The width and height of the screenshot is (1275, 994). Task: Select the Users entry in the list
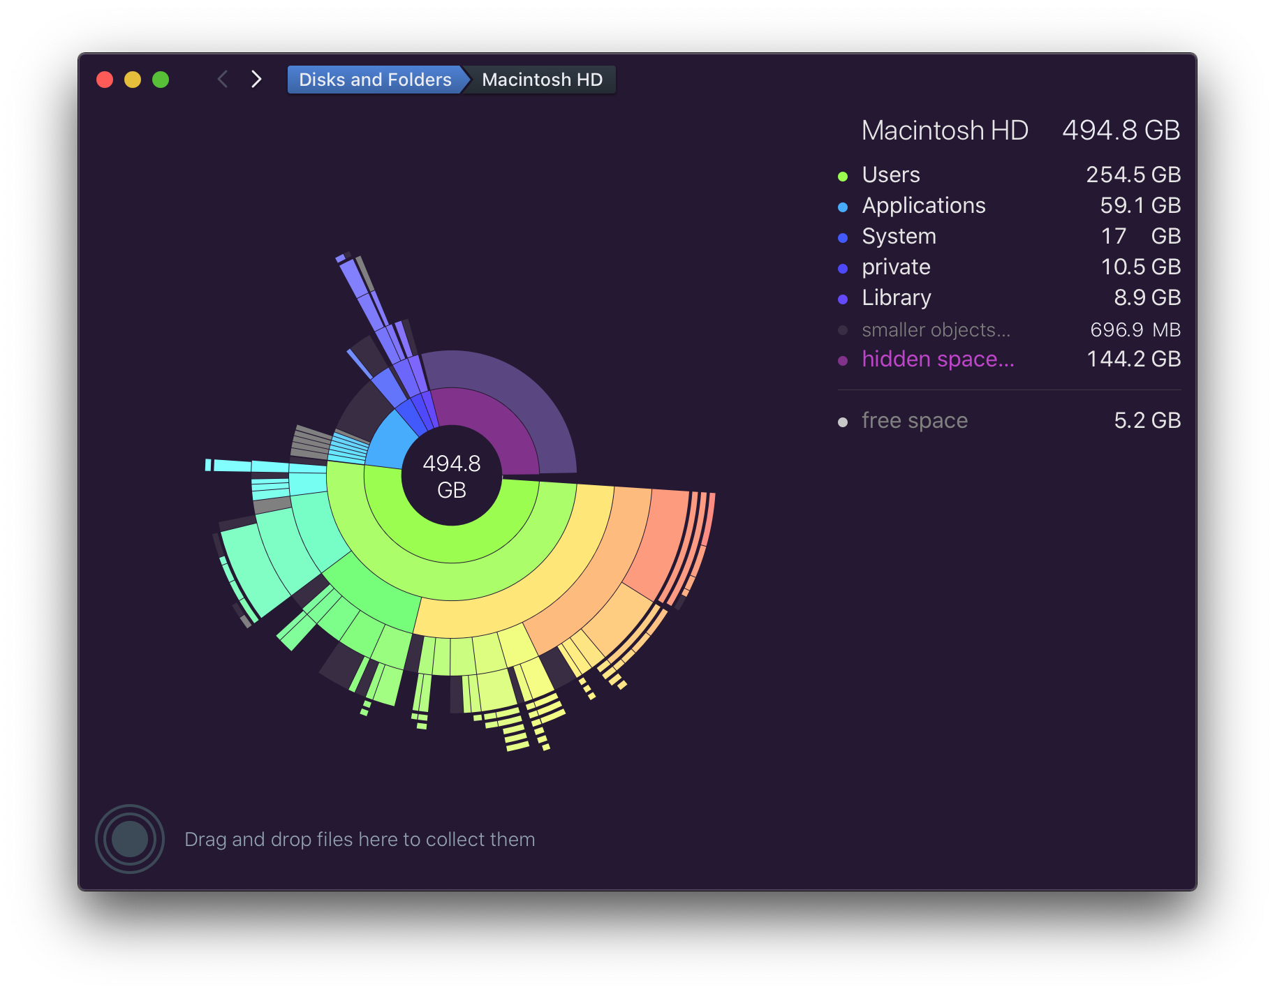tap(1009, 175)
